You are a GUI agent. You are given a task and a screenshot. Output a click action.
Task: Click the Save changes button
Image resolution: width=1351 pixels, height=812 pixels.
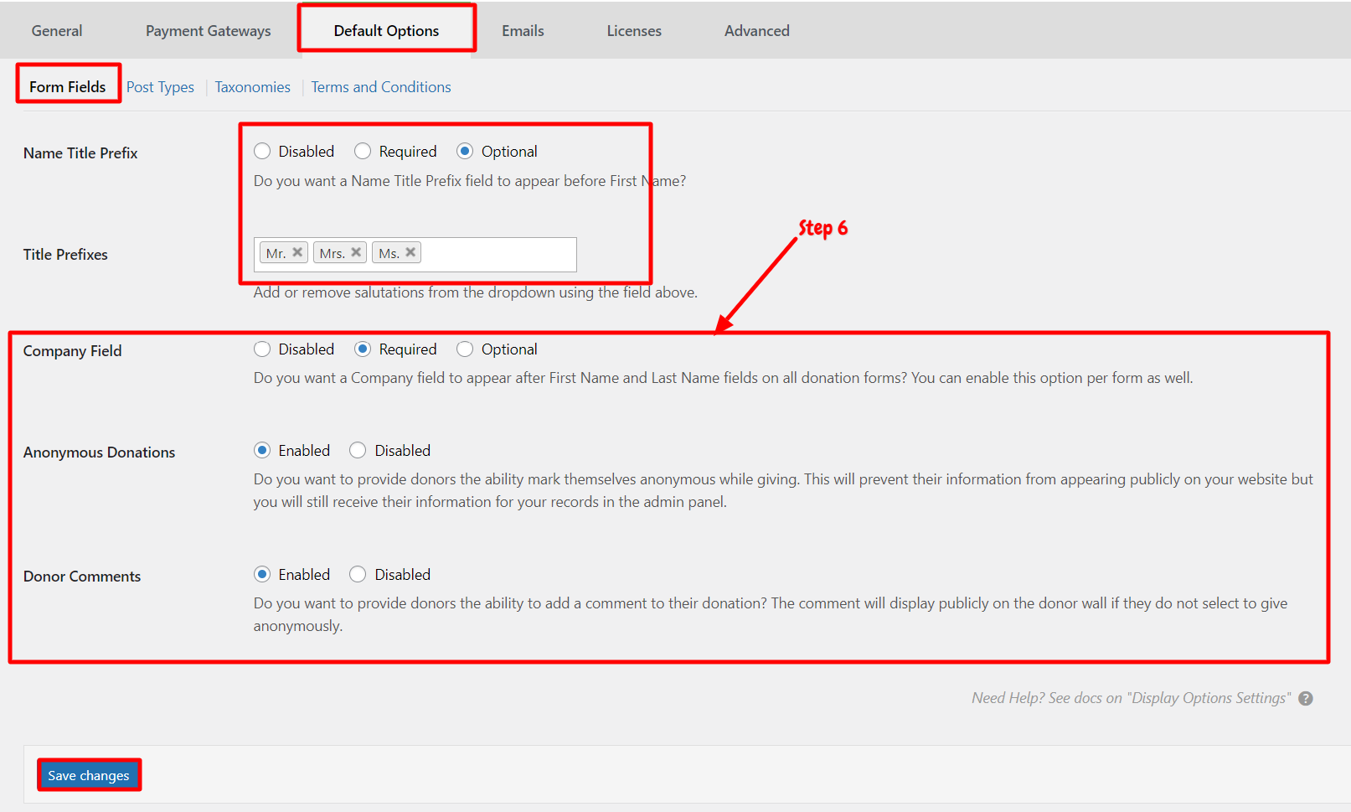coord(89,775)
